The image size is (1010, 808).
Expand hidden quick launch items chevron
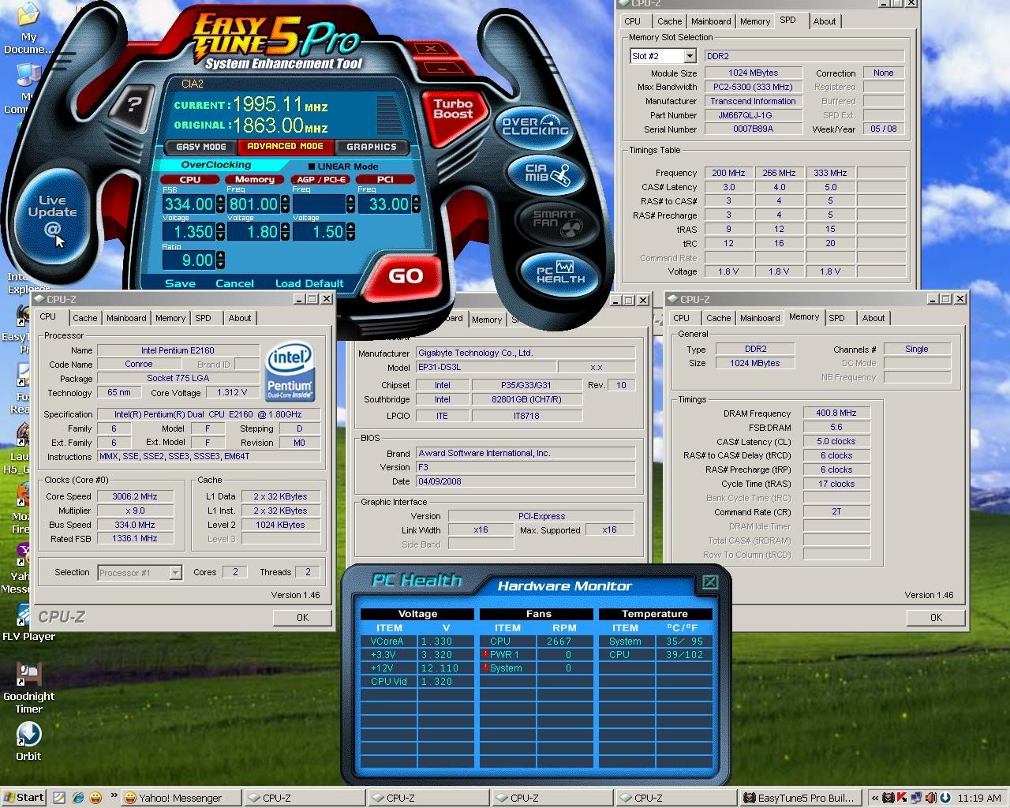pos(114,795)
